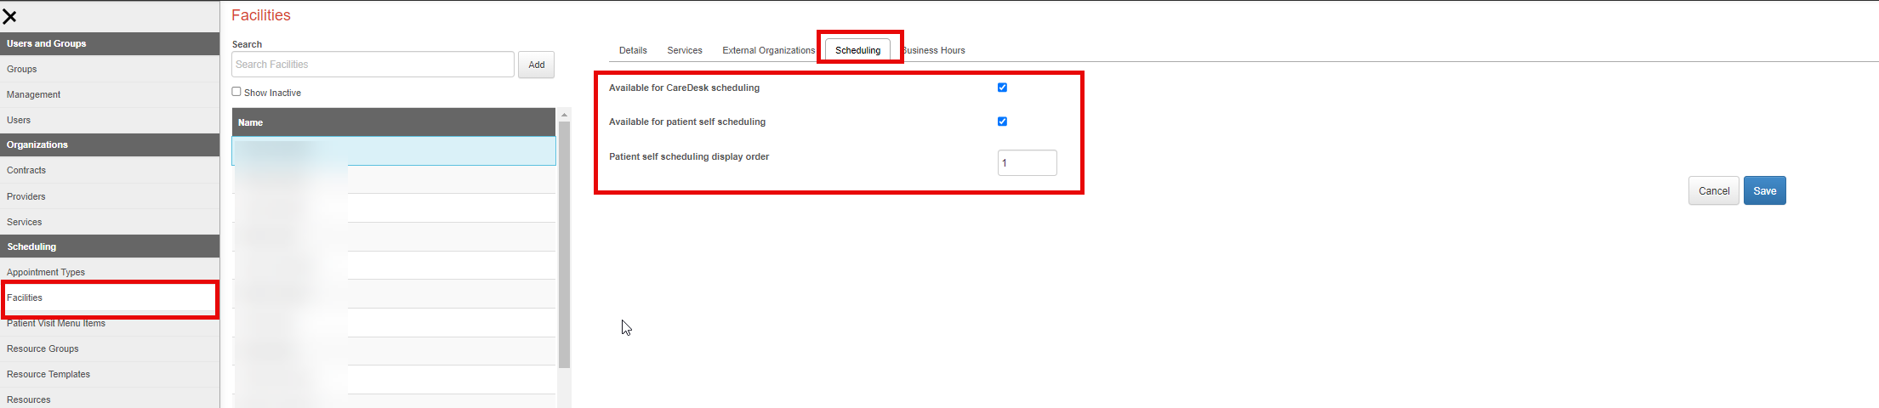
Task: Open Appointment Types under Scheduling
Action: tap(110, 272)
